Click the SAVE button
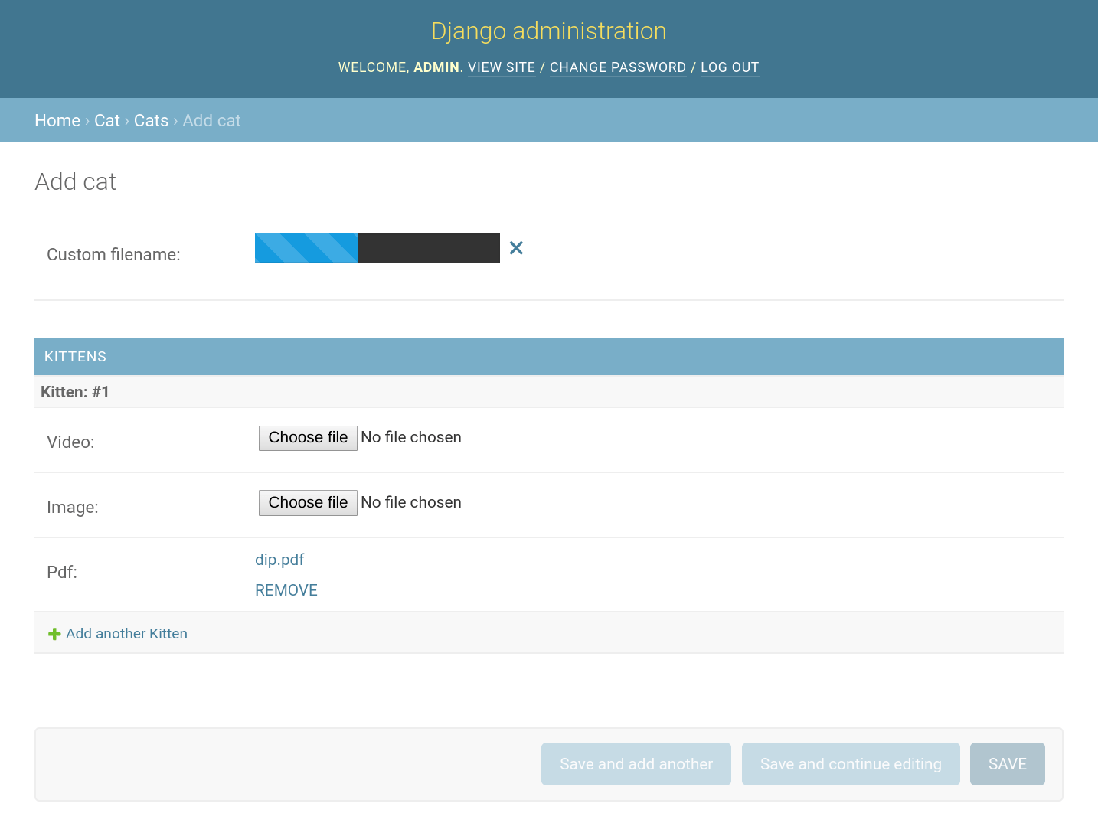The width and height of the screenshot is (1098, 836). tap(1007, 763)
